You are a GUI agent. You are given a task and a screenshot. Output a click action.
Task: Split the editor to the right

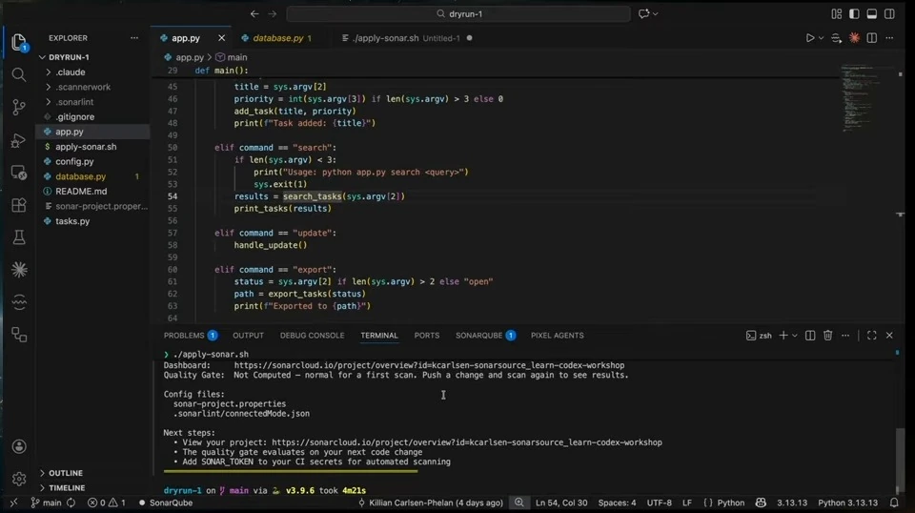point(871,38)
